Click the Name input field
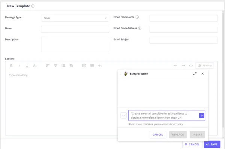Image resolution: width=225 pixels, height=149 pixels. pyautogui.click(x=75, y=29)
